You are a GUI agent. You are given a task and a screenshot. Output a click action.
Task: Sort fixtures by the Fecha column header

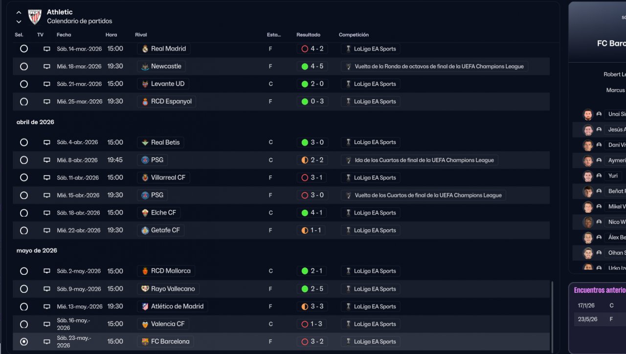pyautogui.click(x=64, y=35)
